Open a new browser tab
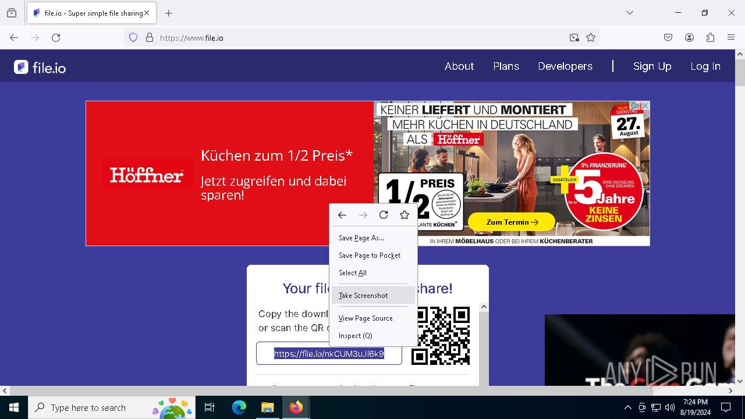 169,13
